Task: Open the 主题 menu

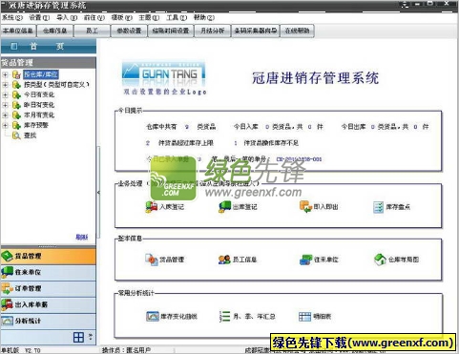Action: [149, 17]
